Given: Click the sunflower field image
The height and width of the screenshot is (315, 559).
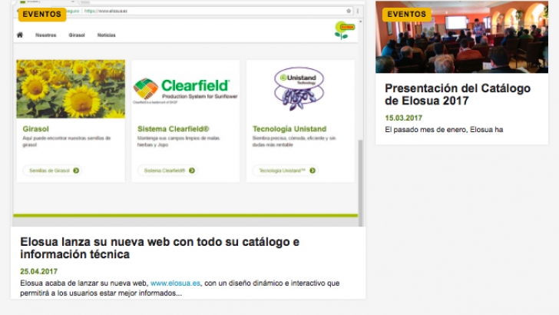Looking at the screenshot, I should tap(71, 88).
